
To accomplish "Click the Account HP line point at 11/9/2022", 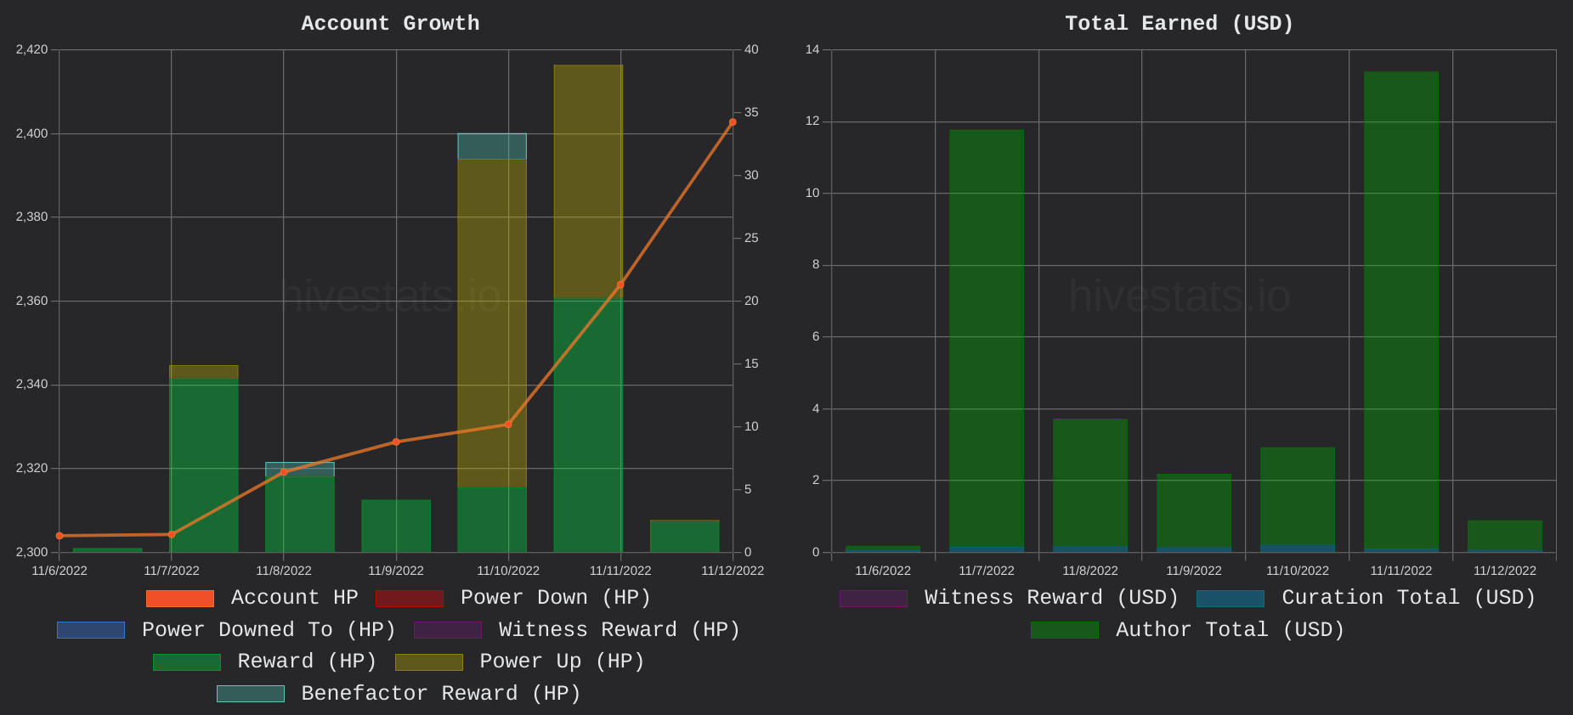I will click(x=396, y=442).
